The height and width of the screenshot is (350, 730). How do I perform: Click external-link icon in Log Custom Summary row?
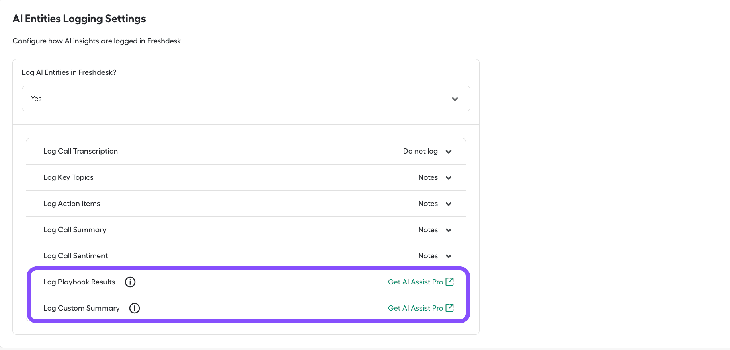click(x=450, y=308)
